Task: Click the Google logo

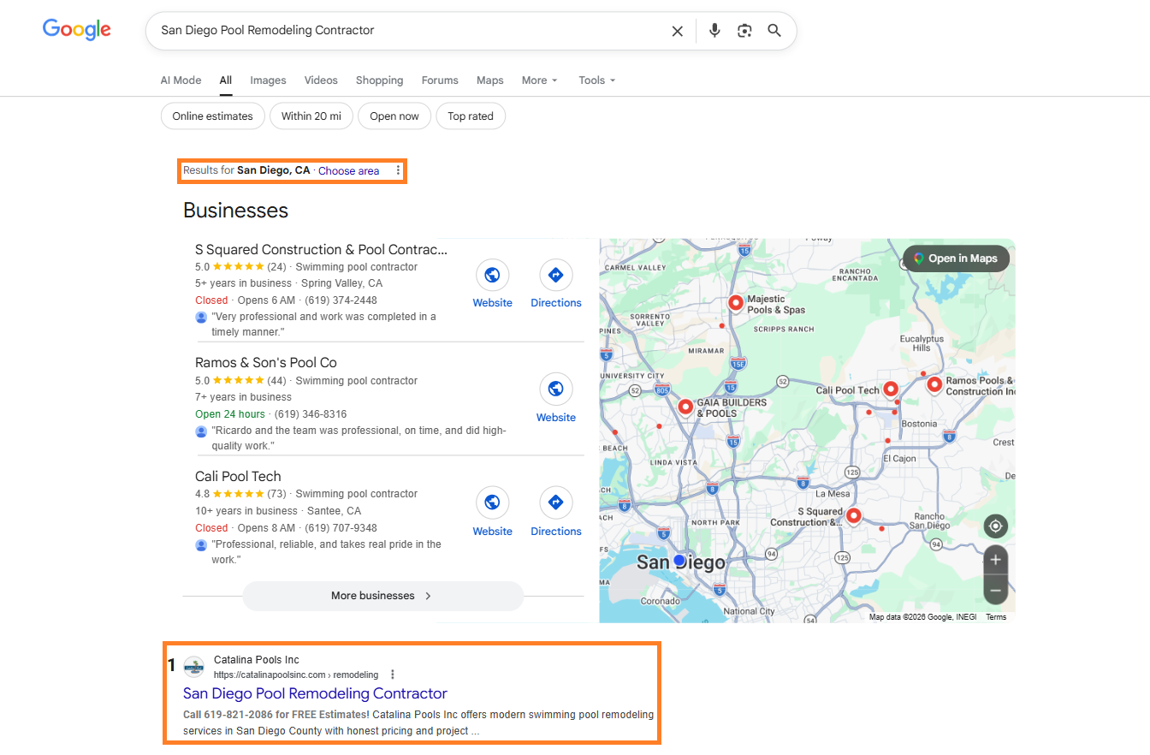Action: (77, 30)
